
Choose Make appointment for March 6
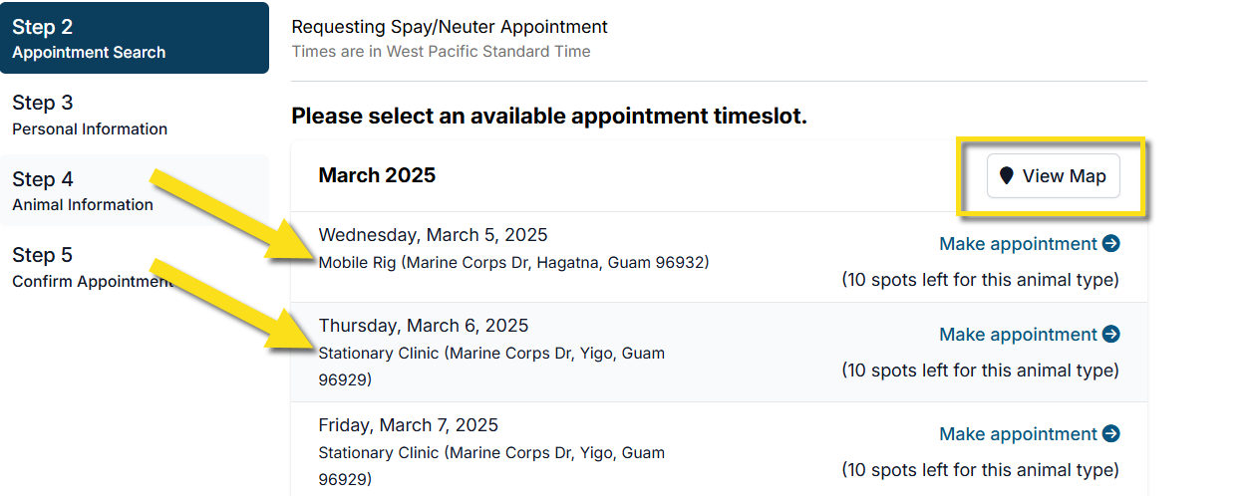click(x=1018, y=335)
